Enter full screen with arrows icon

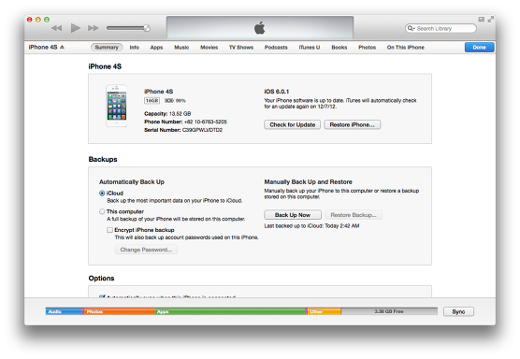pos(490,20)
